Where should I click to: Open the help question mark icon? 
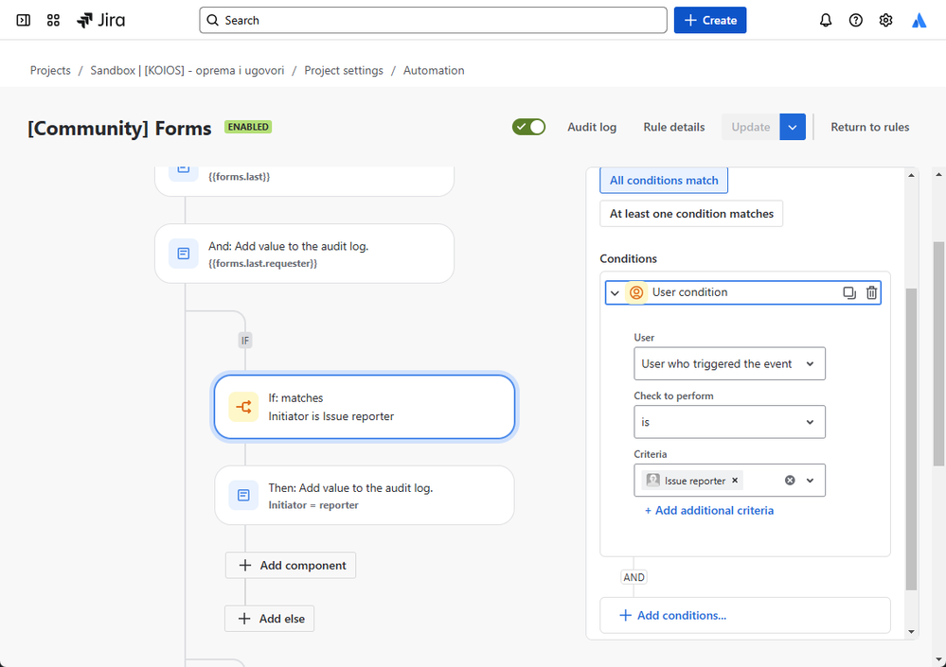pyautogui.click(x=855, y=21)
